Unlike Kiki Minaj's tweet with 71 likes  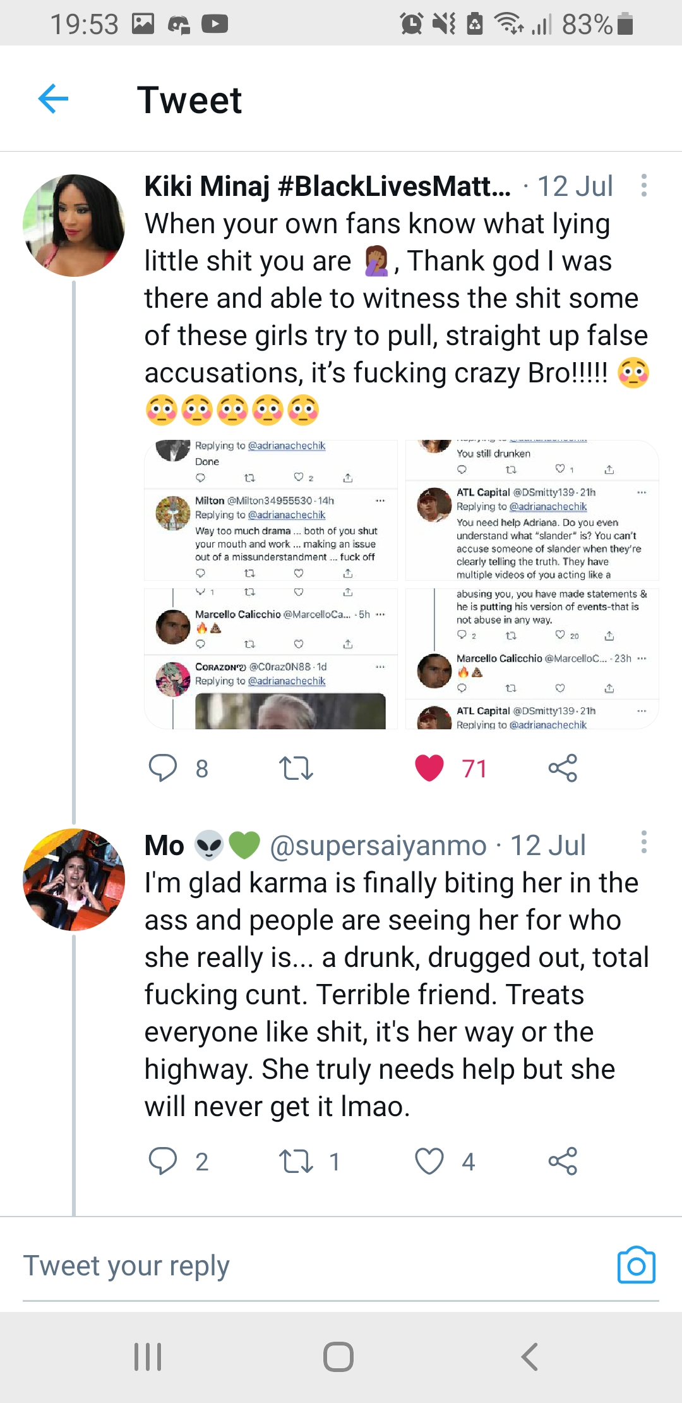[x=429, y=768]
